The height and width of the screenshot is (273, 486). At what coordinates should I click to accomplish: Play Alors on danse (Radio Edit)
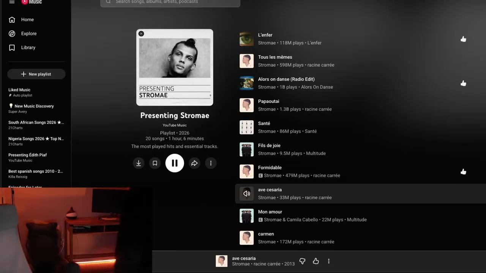pos(286,79)
